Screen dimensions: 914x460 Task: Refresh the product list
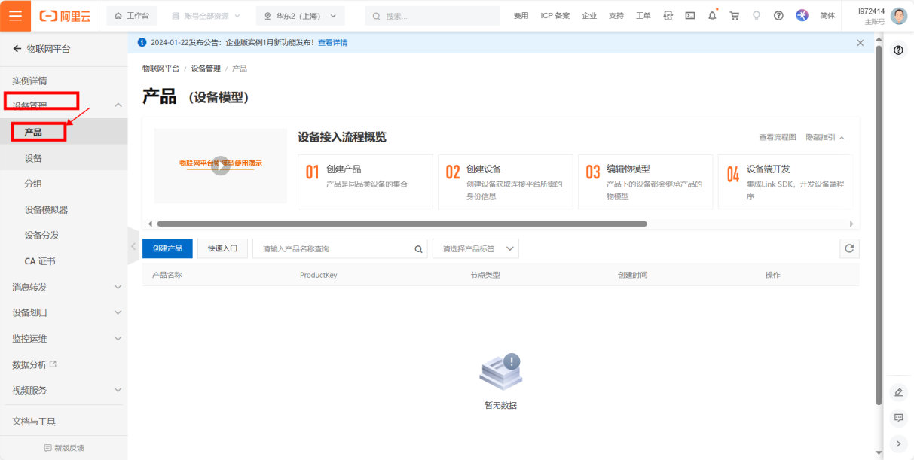click(849, 248)
